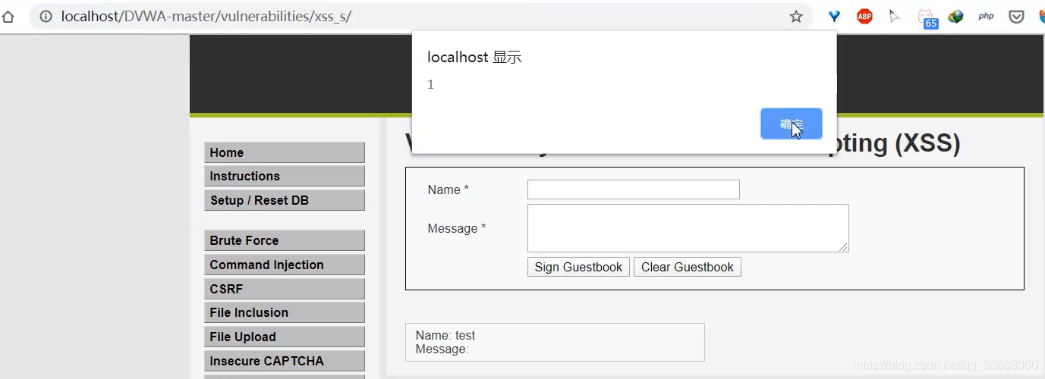
Task: Click the gray cursor arrow extension icon
Action: coord(895,16)
